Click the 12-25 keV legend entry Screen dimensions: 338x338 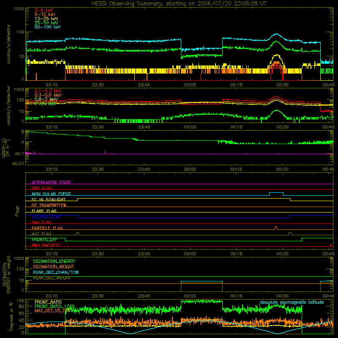[x=46, y=19]
